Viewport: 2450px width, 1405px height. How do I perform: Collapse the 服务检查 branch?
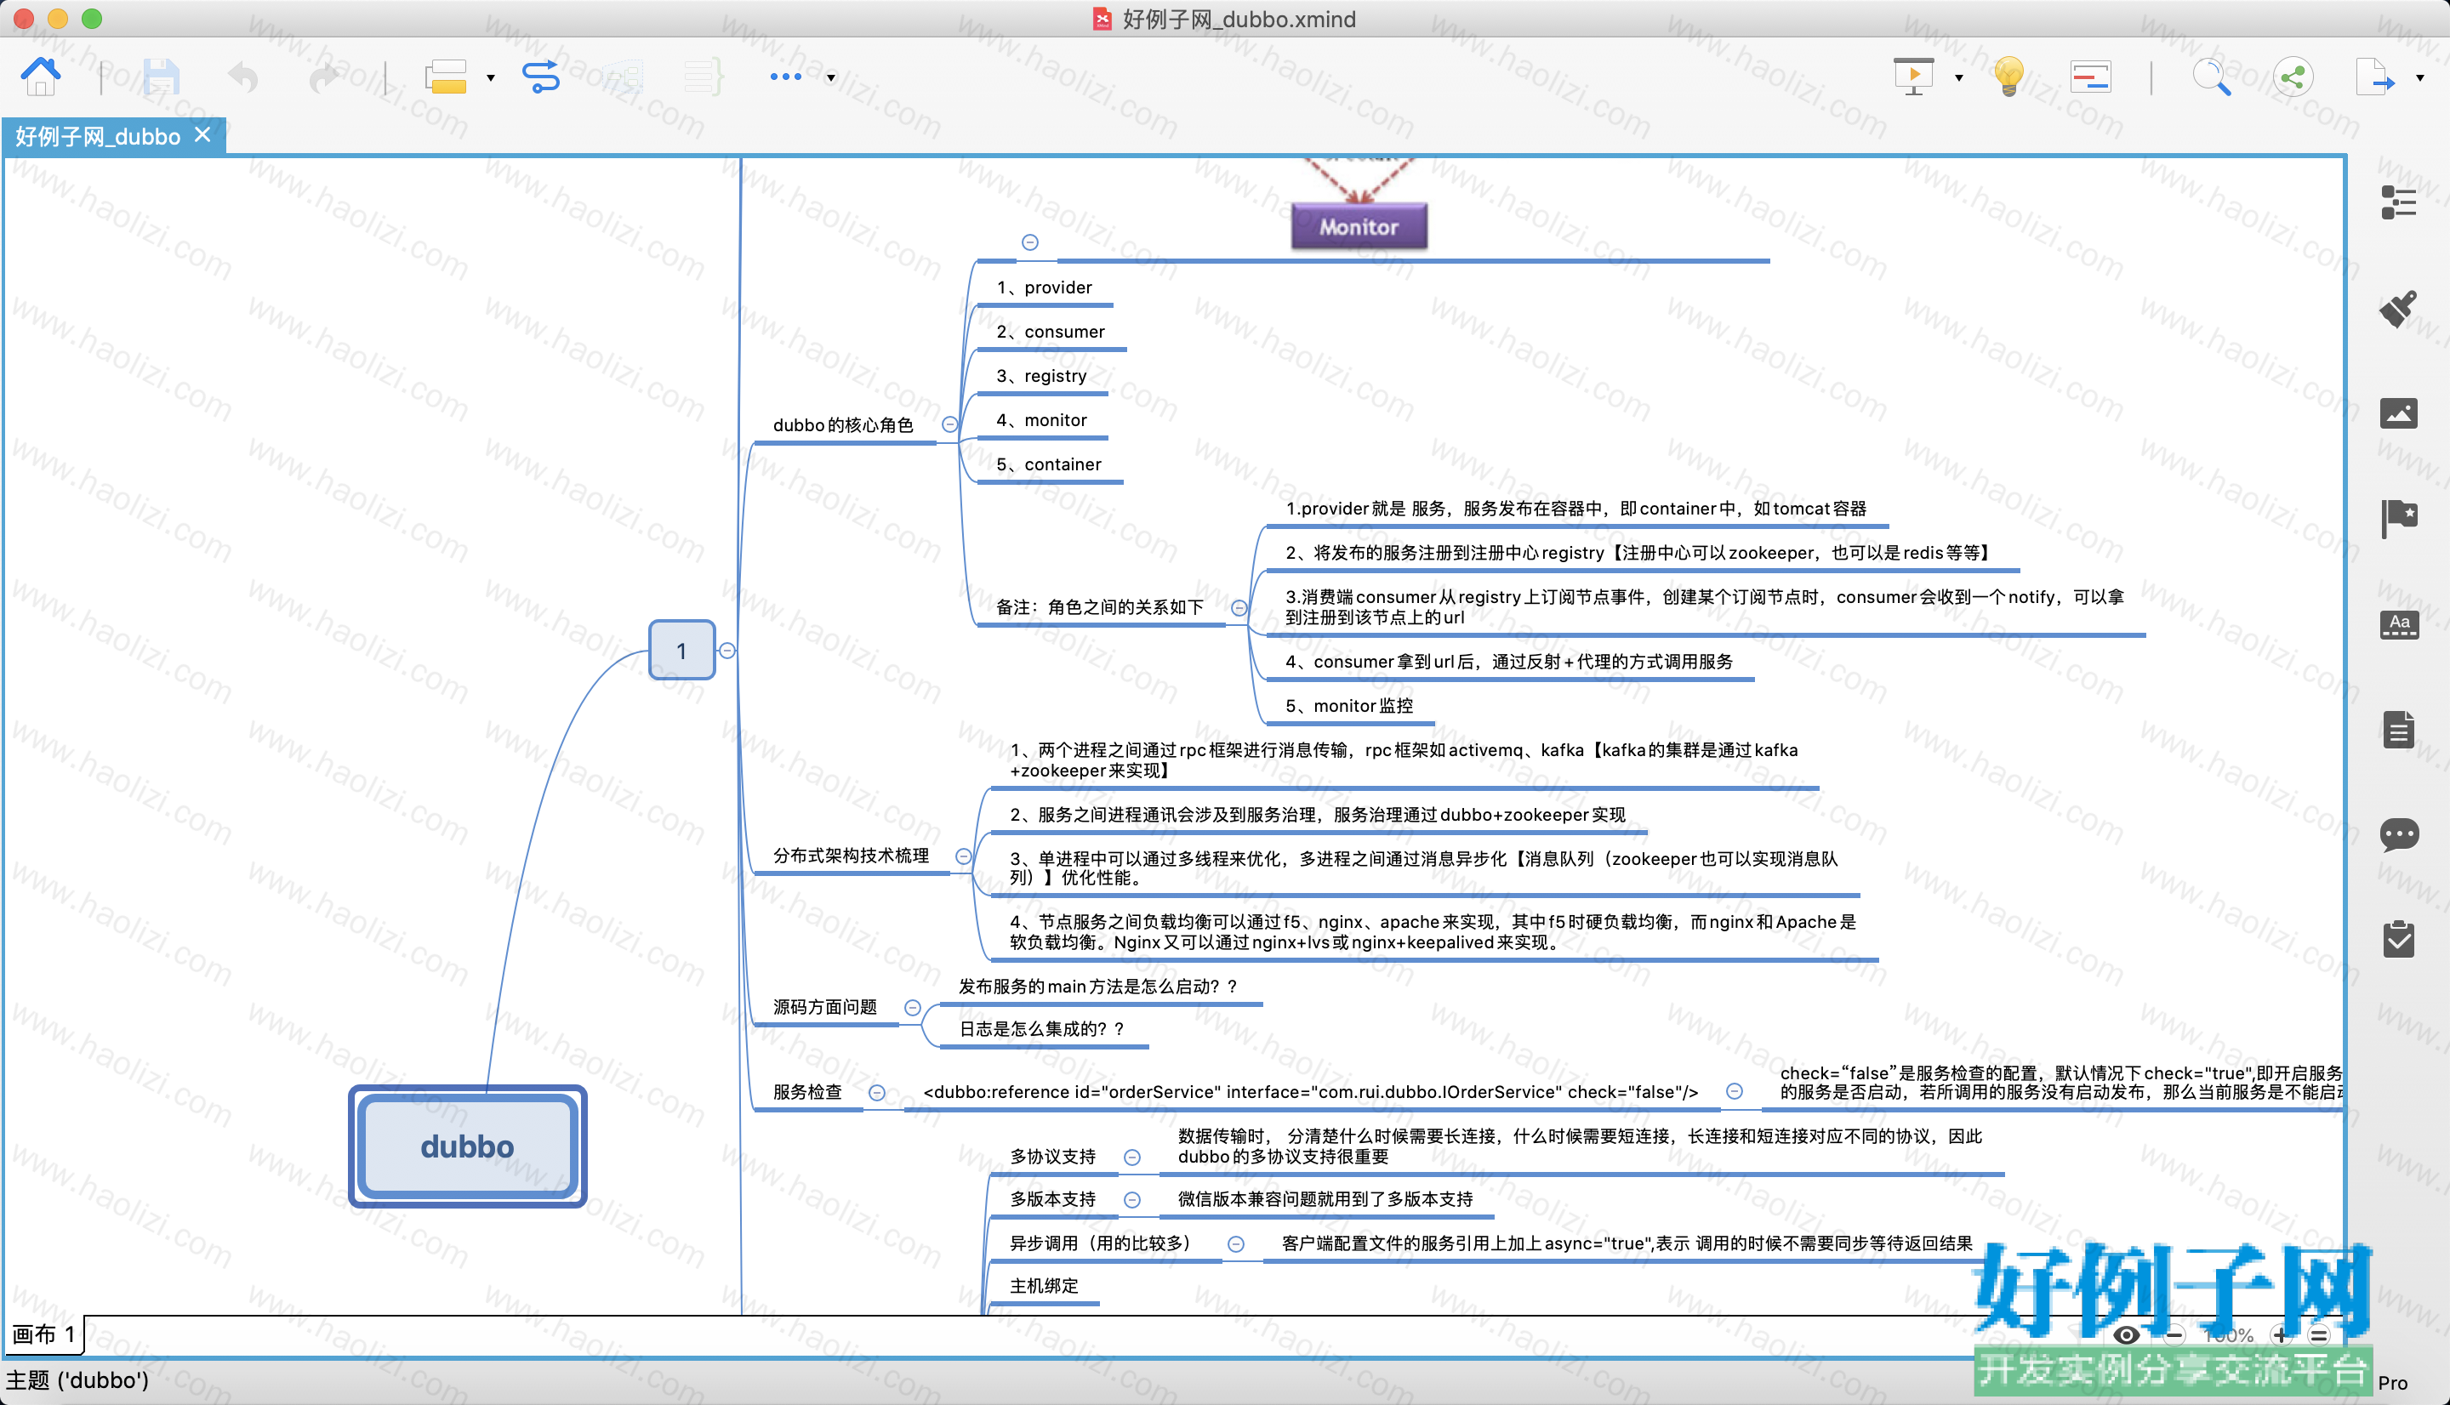tap(876, 1092)
